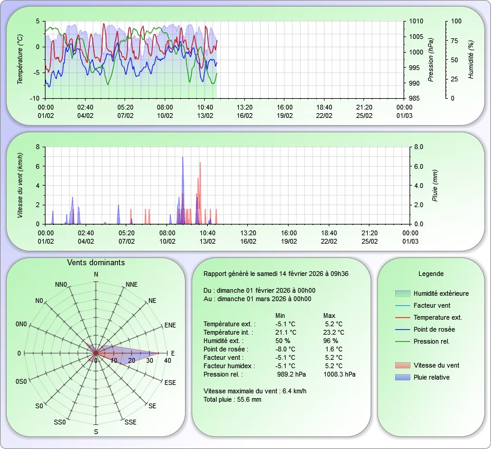
Task: Click the Legende panel heading
Action: click(431, 274)
